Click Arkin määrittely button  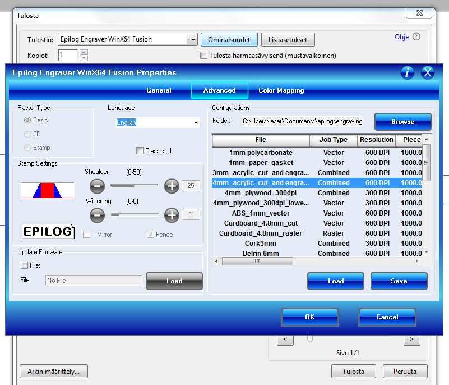pyautogui.click(x=54, y=371)
